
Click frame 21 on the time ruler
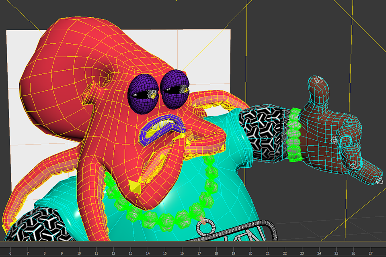[x=268, y=253]
